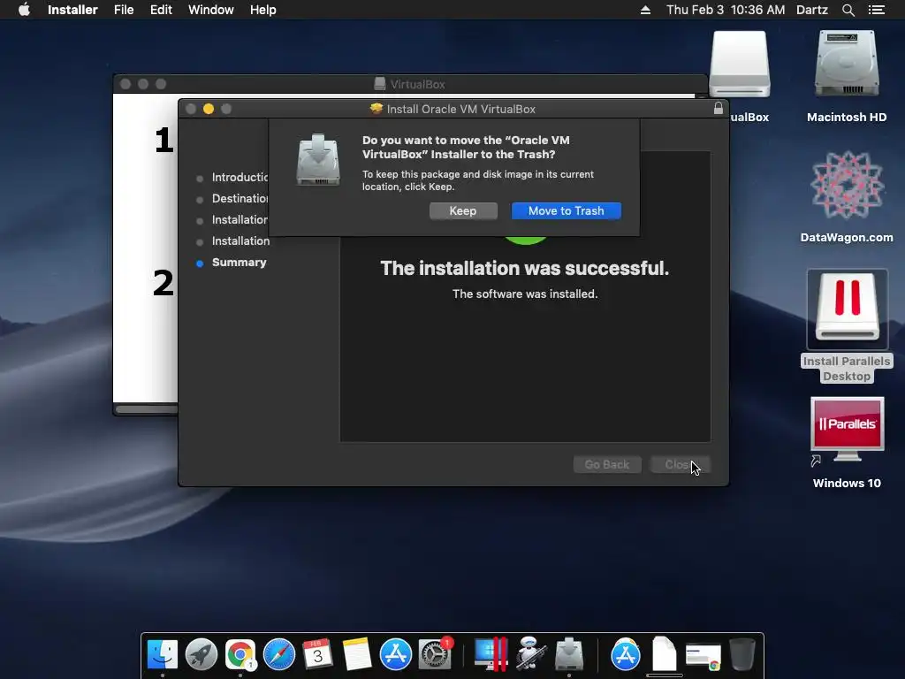Viewport: 905px width, 679px height.
Task: Click the date and time in menu bar
Action: point(726,10)
